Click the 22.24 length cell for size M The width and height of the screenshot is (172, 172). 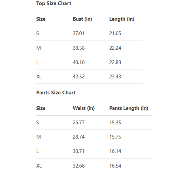point(115,48)
